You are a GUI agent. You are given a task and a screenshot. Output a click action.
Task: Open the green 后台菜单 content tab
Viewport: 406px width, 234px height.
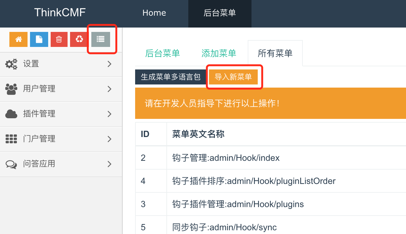[163, 53]
